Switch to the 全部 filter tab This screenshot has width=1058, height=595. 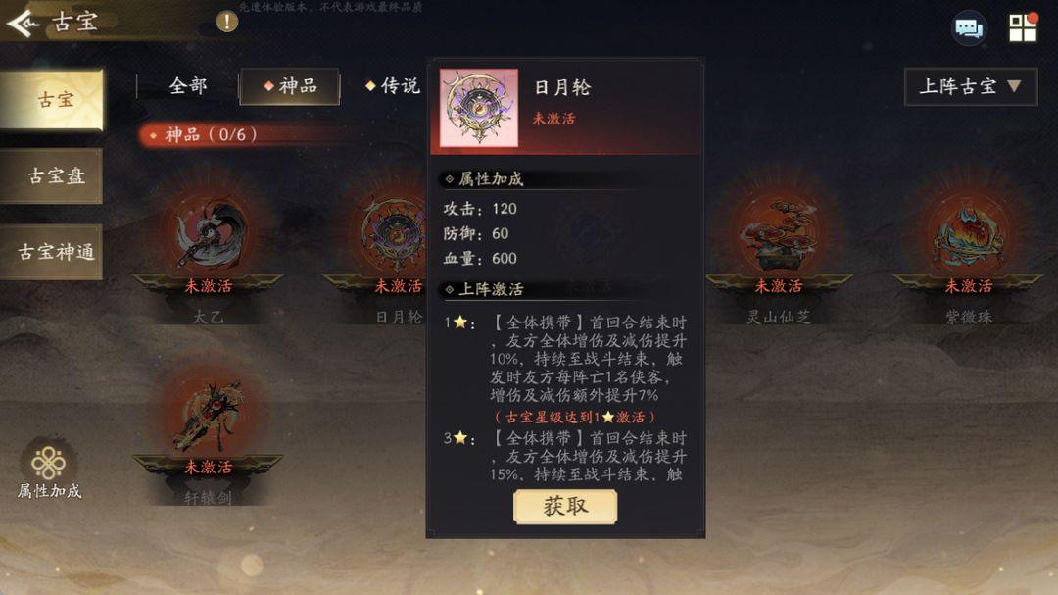click(187, 86)
